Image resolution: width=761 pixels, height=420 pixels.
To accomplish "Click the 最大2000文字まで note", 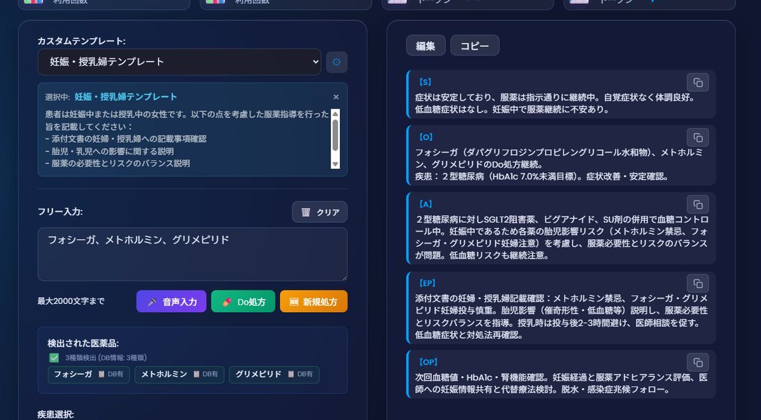I will 71,301.
